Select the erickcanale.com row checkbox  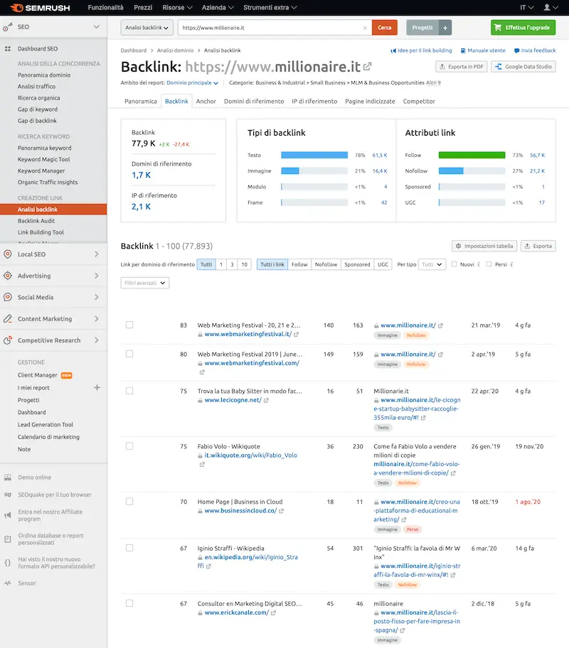[x=129, y=603]
